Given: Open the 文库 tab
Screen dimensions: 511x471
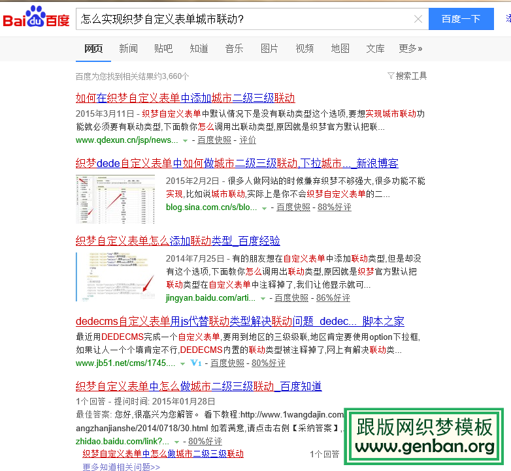Looking at the screenshot, I should coord(375,49).
